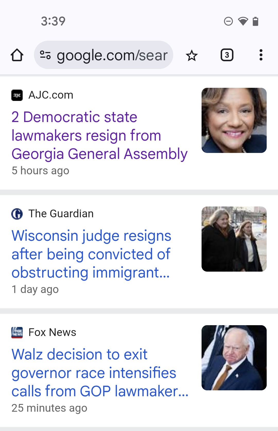
Task: Tap the AJC article portrait thumbnail
Action: tap(234, 120)
